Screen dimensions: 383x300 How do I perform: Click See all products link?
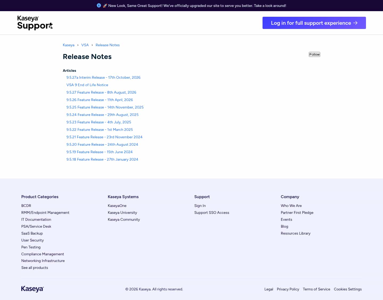pyautogui.click(x=35, y=268)
